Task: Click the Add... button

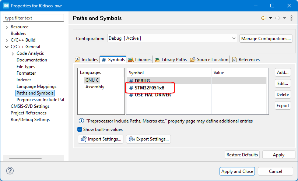Action: click(283, 72)
